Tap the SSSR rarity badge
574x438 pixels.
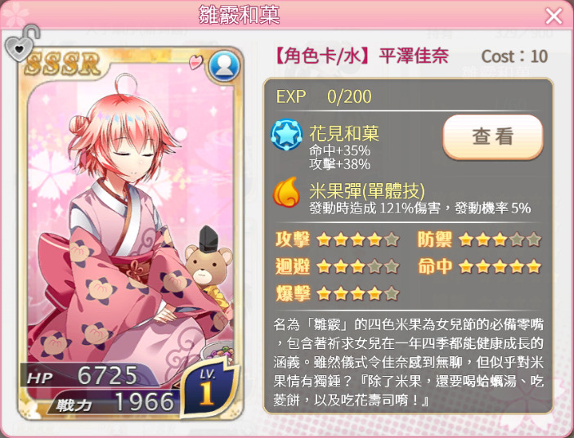coord(63,64)
